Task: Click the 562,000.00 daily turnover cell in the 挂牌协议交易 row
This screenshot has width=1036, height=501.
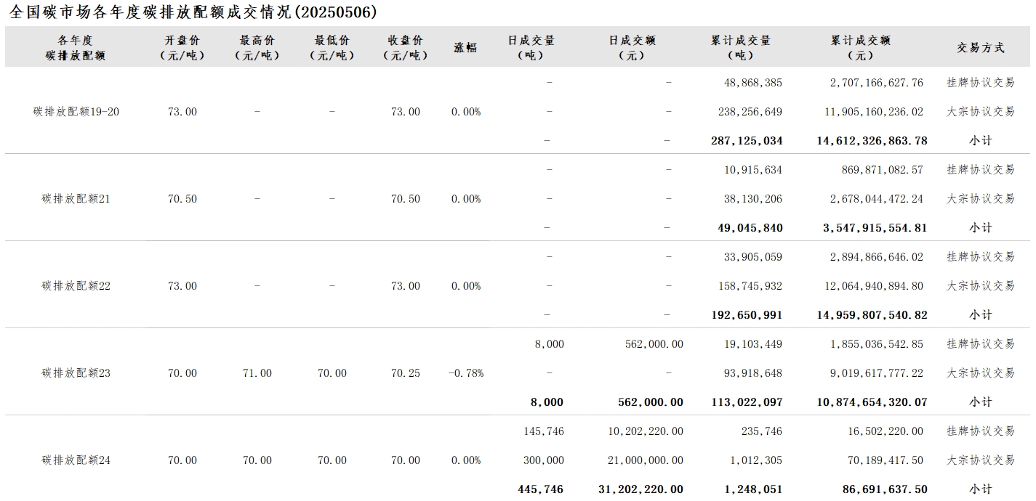Action: [654, 344]
